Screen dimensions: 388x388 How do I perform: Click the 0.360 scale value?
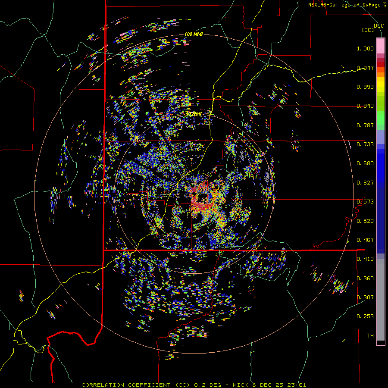click(x=365, y=278)
